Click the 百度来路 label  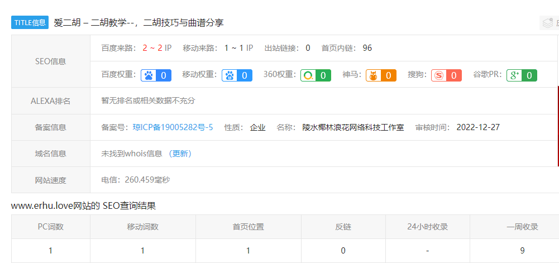click(119, 48)
